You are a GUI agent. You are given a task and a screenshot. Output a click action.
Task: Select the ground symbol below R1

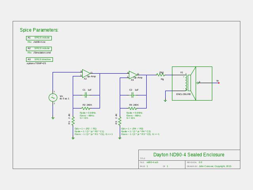pos(73,138)
